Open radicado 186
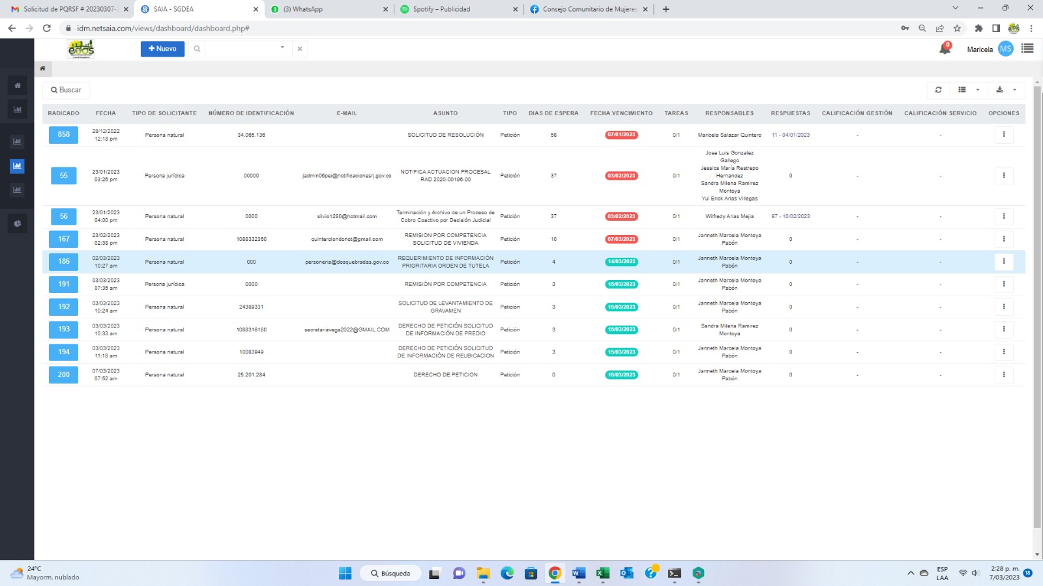The width and height of the screenshot is (1043, 586). pos(63,262)
